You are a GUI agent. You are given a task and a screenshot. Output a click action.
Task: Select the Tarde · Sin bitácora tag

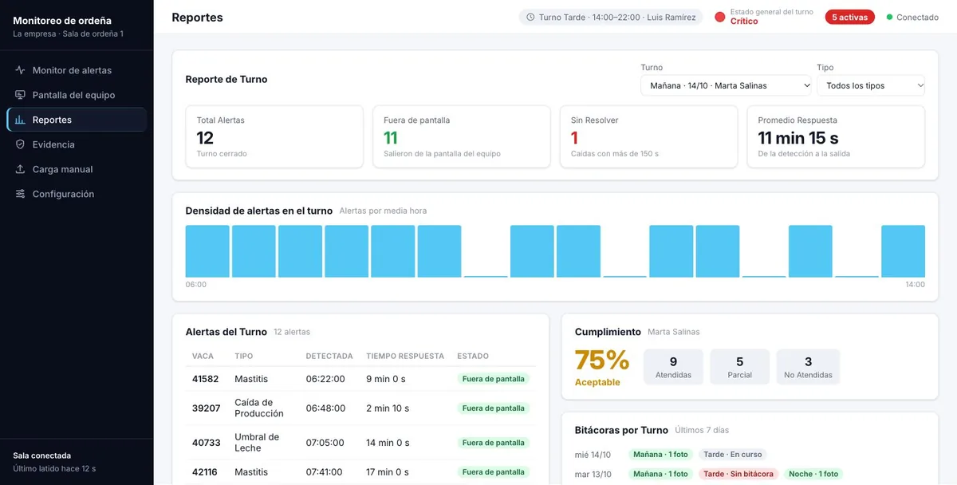[738, 474]
